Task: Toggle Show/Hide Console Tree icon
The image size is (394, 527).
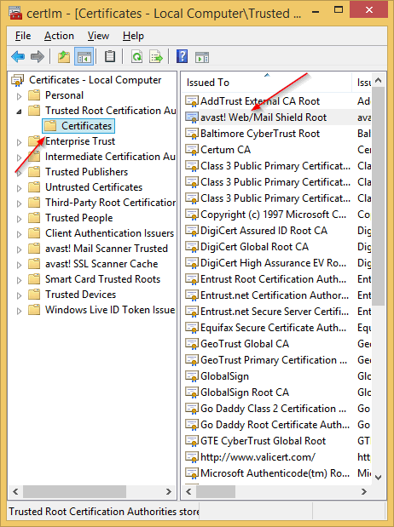Action: (84, 56)
